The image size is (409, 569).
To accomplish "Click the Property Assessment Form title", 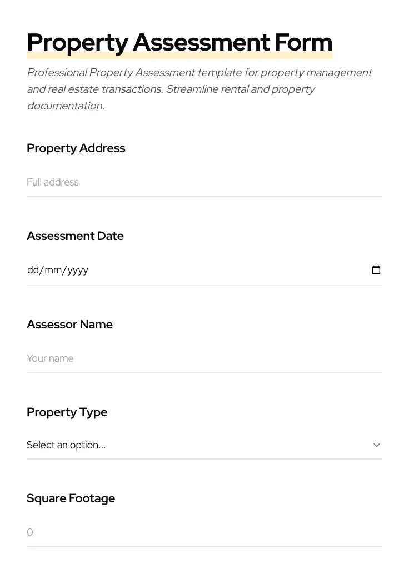I will coord(179,42).
